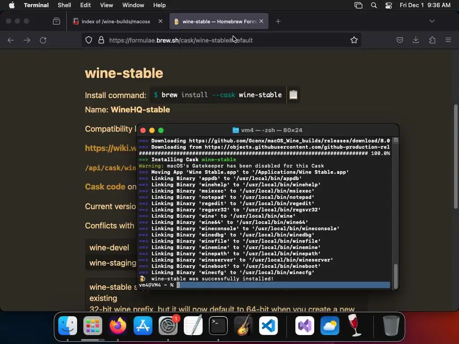Open Launchpad from the Dock

tap(93, 326)
